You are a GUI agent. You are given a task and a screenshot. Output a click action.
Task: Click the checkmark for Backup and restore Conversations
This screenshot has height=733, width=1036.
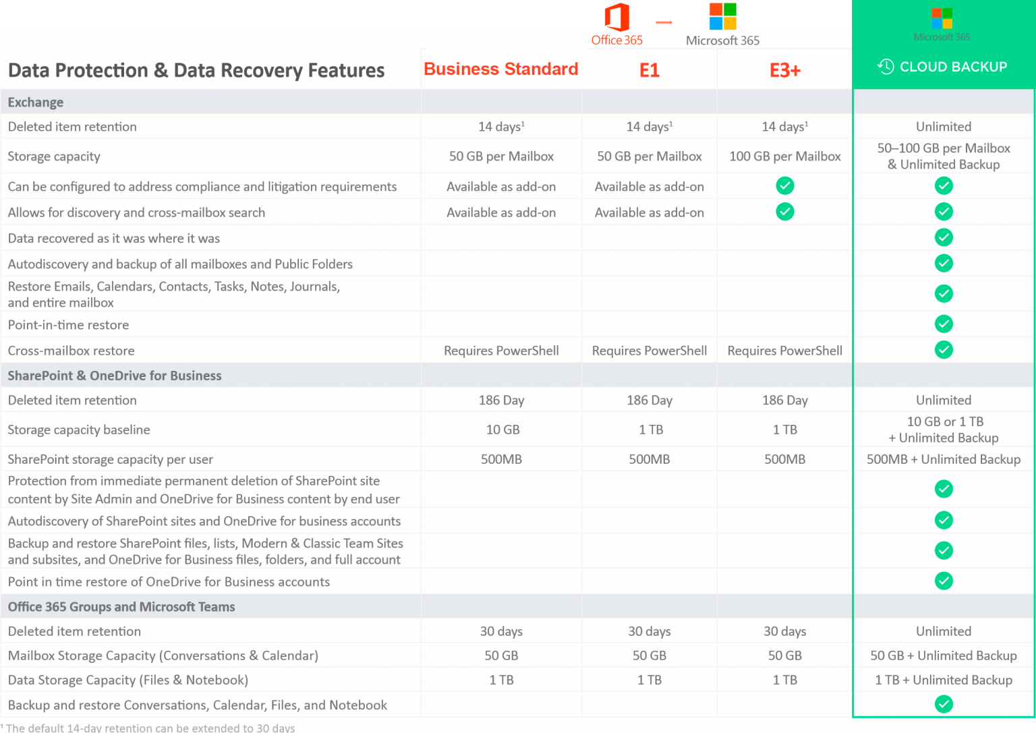[944, 704]
